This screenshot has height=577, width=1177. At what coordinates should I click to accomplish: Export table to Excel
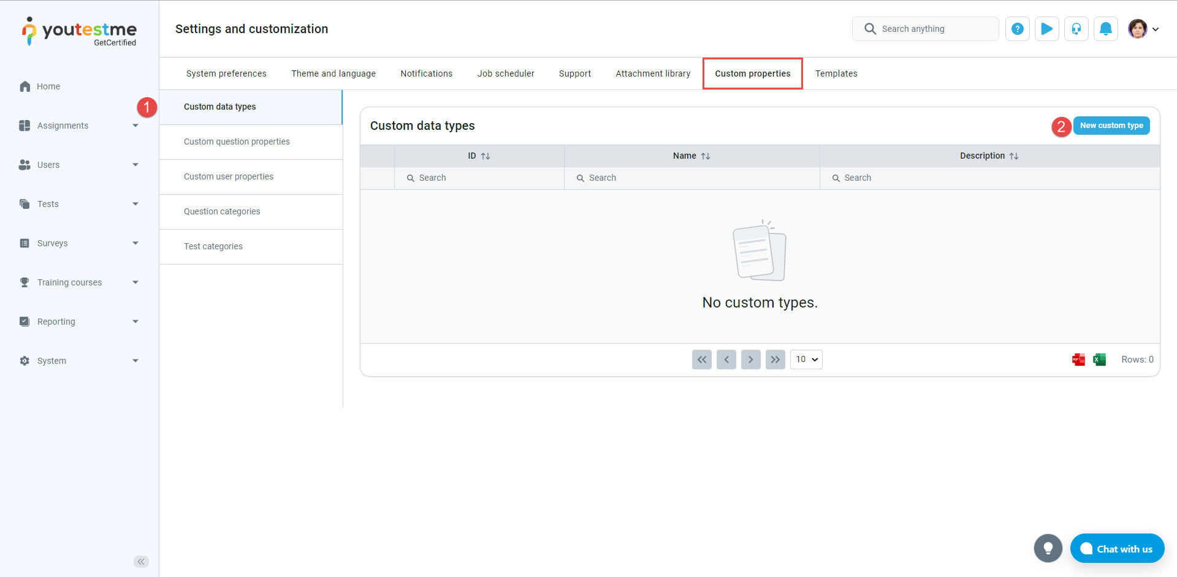pyautogui.click(x=1099, y=360)
